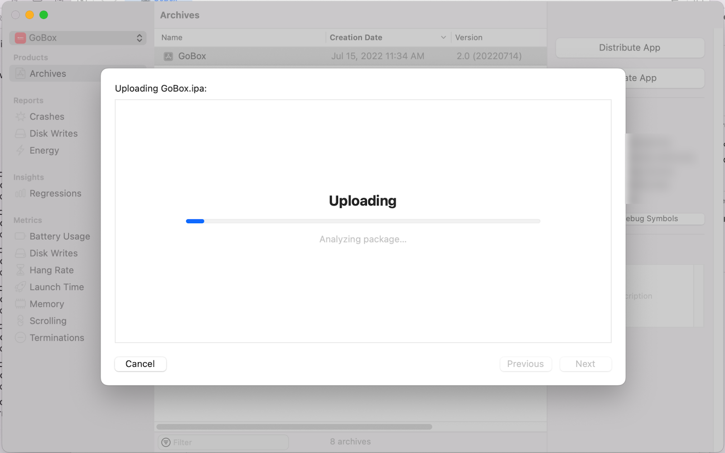This screenshot has width=725, height=453.
Task: Open the Crashes report
Action: (47, 116)
